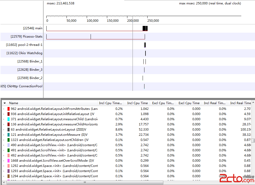
Task: Expand the measureChildHorizontal row 136
Action: pos(4,124)
